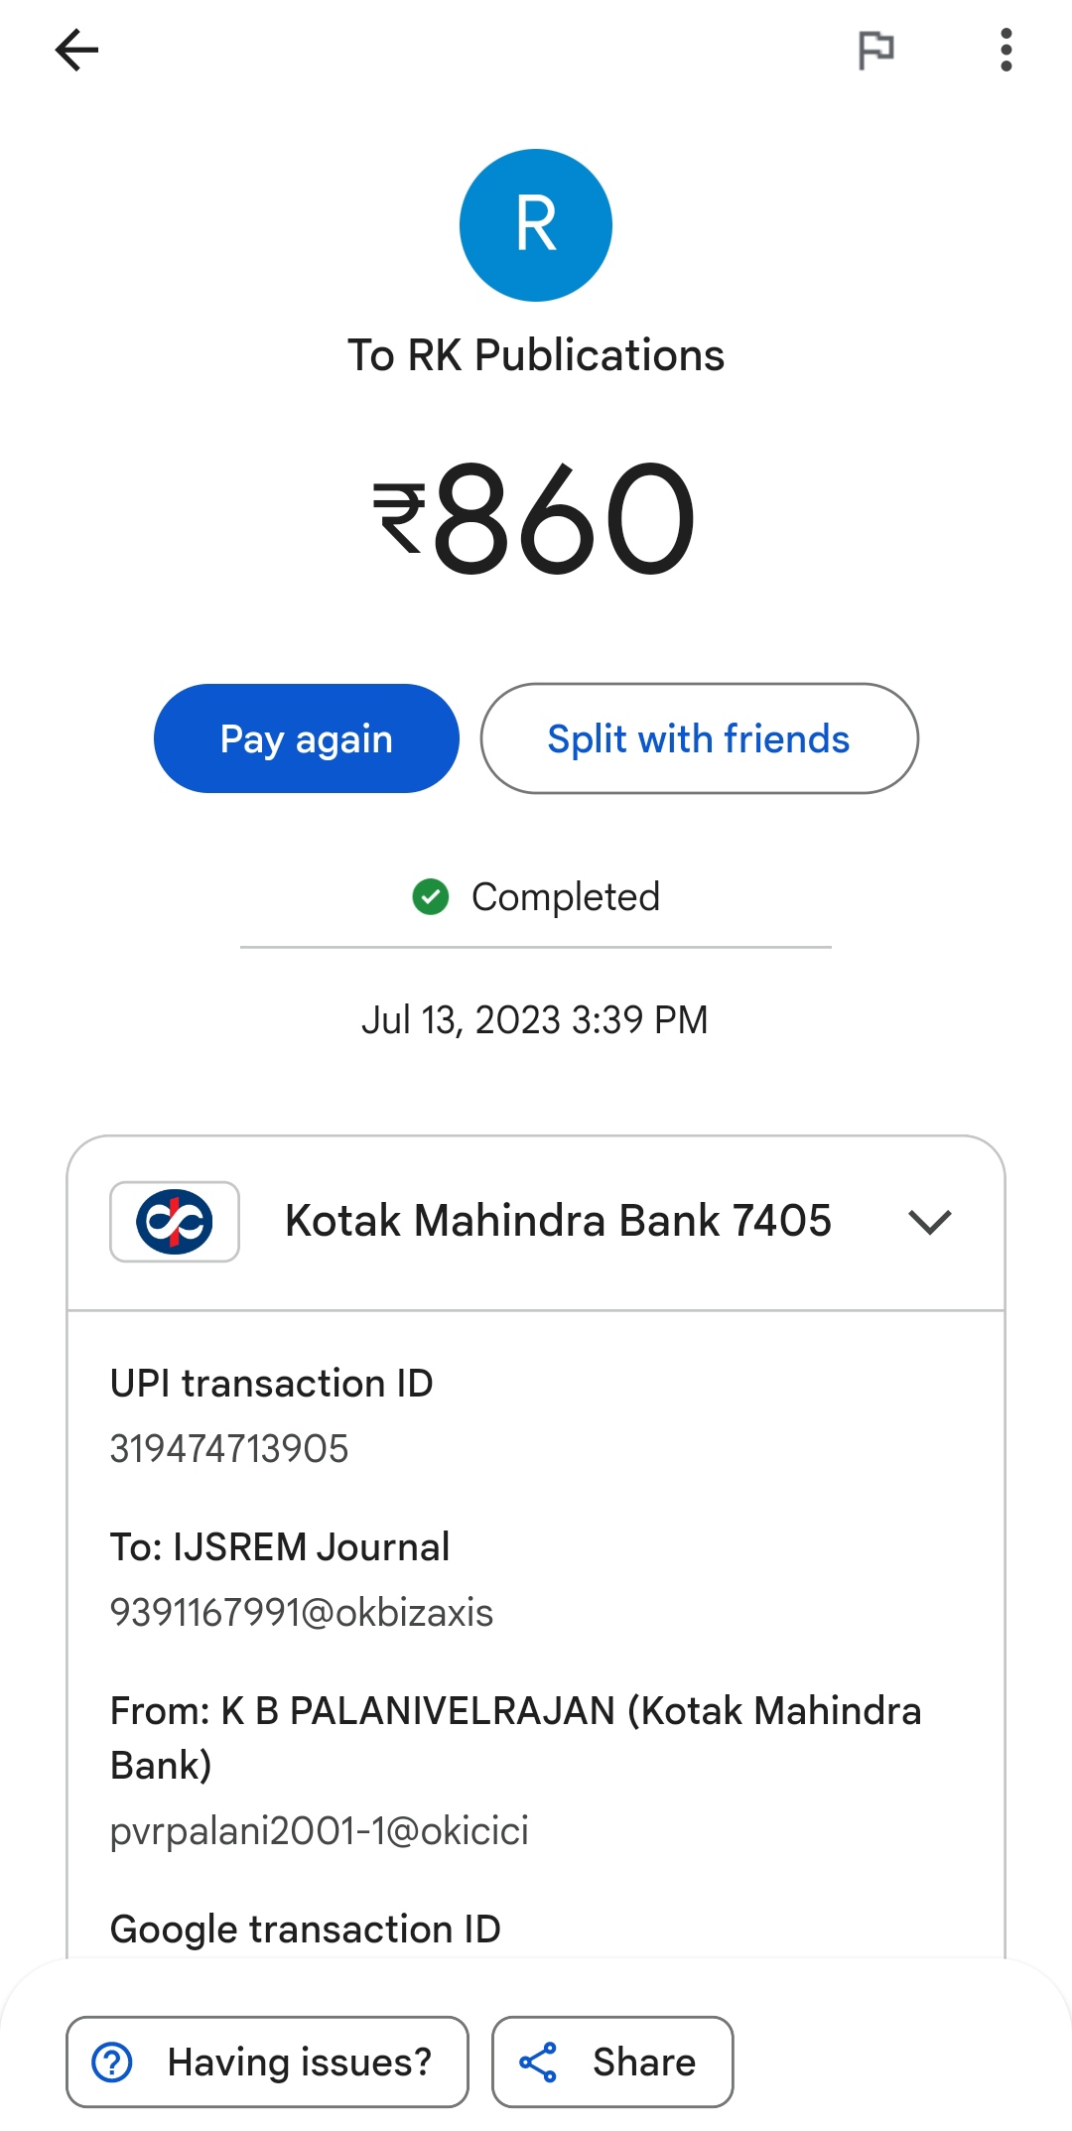Viewport: 1072px width, 2131px height.
Task: Tap the To RK Publications heading
Action: (536, 355)
